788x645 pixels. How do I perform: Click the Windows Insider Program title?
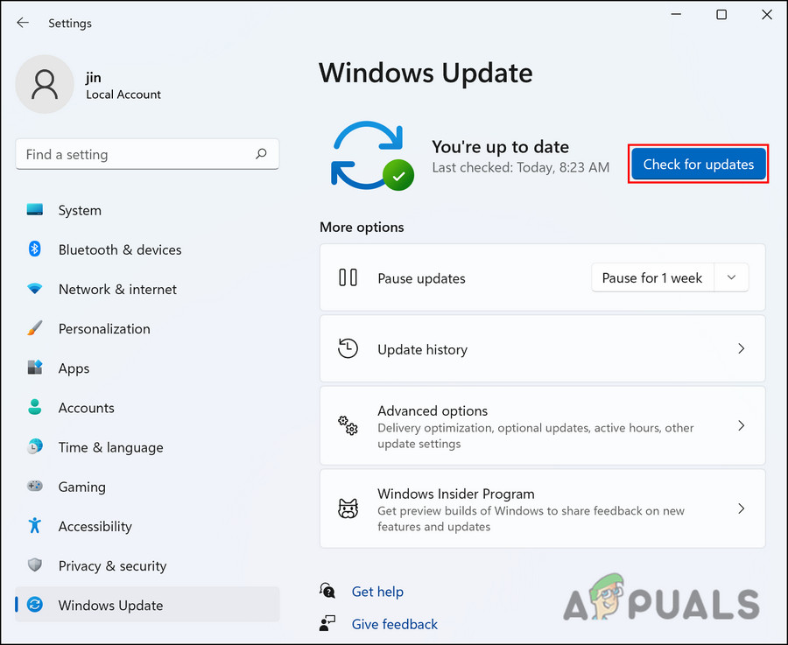(x=456, y=494)
